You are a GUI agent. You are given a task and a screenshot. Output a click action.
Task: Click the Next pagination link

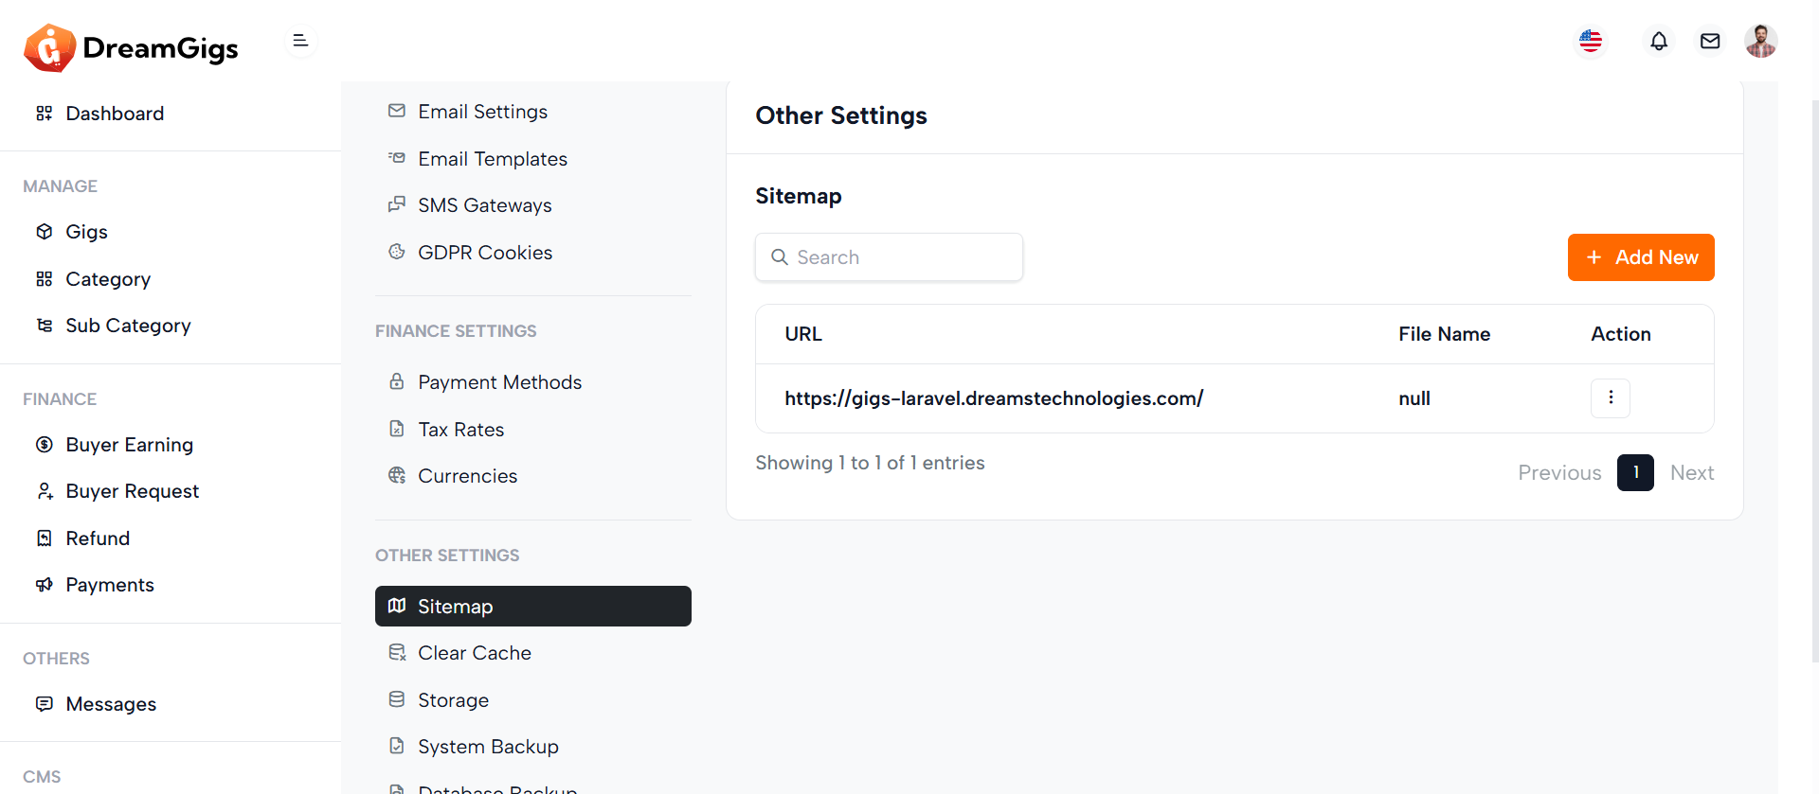pos(1692,472)
